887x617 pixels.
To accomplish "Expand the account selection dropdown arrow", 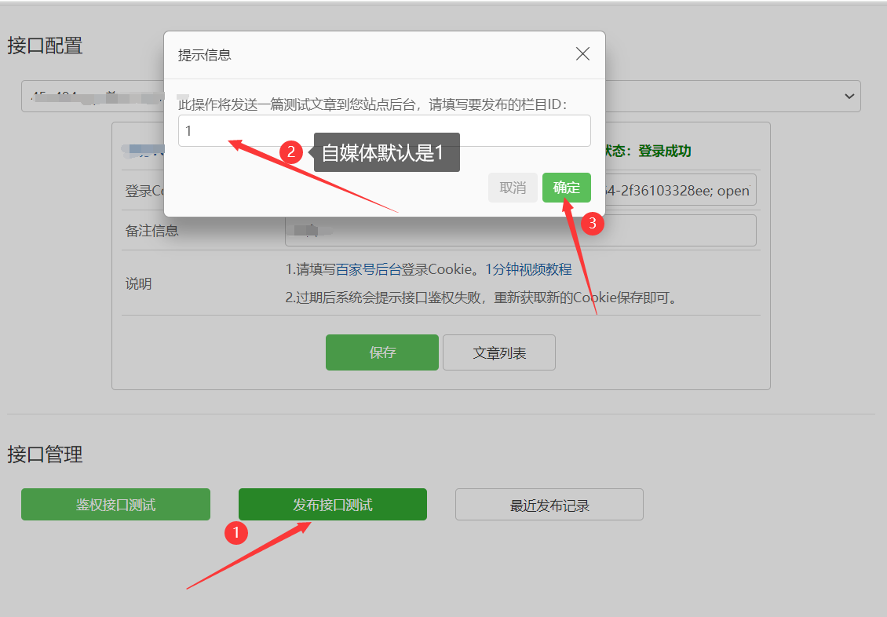I will (849, 96).
